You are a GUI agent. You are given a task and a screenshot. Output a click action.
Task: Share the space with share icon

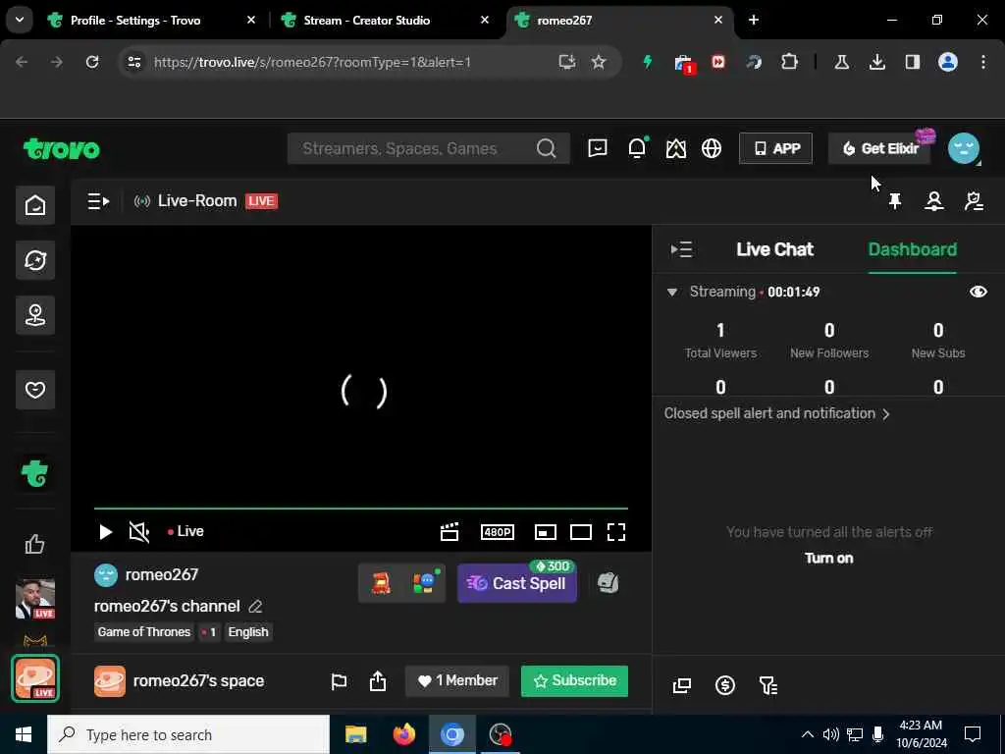coord(378,681)
